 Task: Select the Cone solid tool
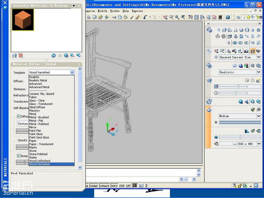pos(236,30)
